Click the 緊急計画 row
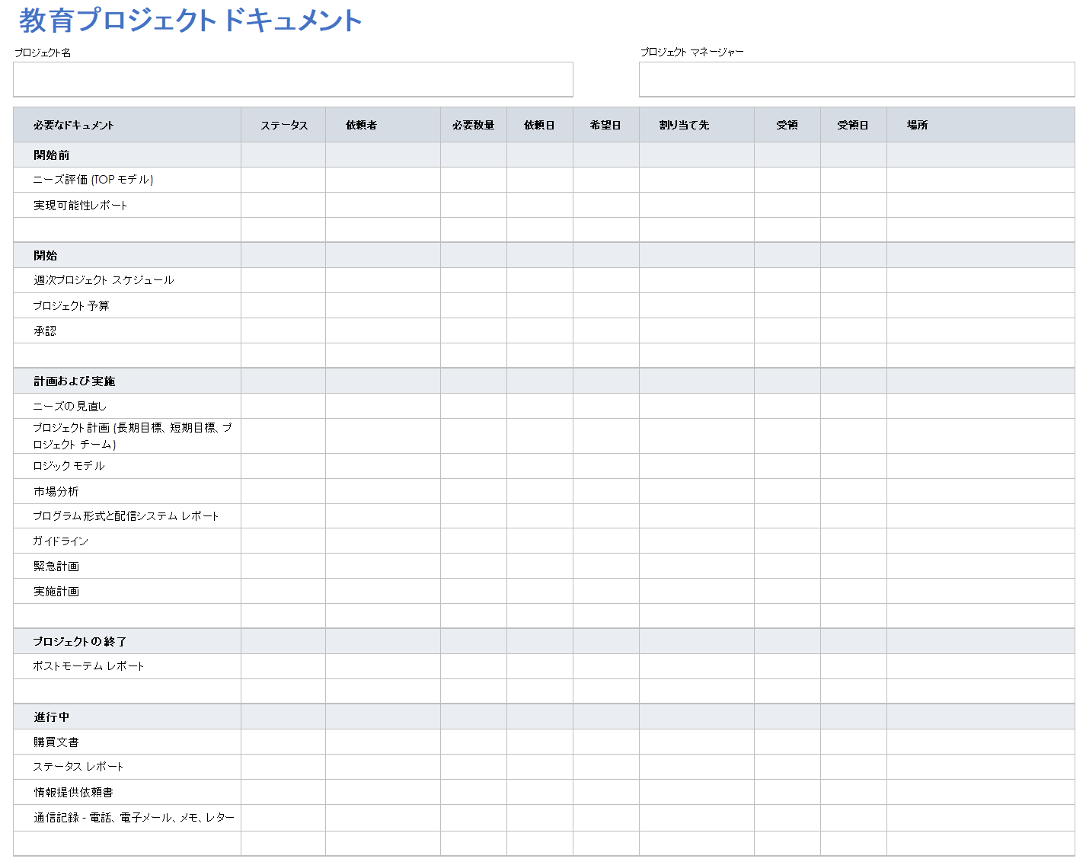 [544, 566]
